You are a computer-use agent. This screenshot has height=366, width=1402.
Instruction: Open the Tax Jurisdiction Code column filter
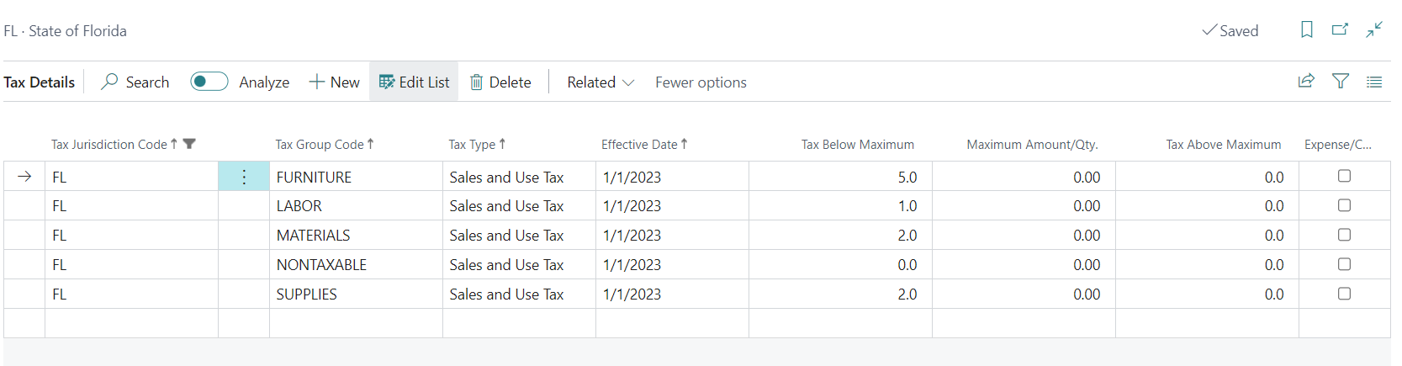[189, 144]
